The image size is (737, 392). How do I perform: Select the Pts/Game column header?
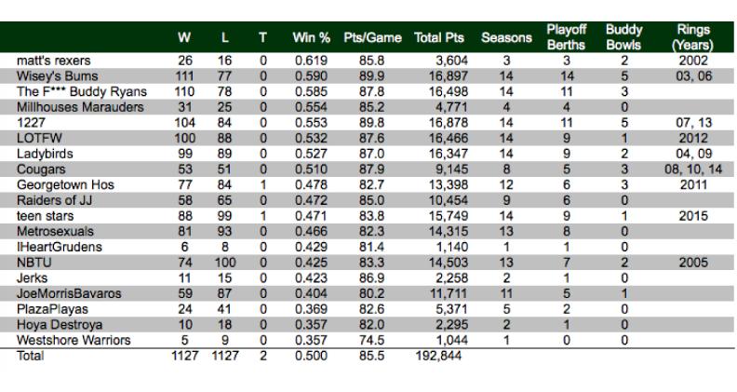click(x=372, y=37)
